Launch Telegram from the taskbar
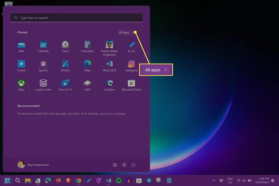279x186 pixels. point(149,180)
